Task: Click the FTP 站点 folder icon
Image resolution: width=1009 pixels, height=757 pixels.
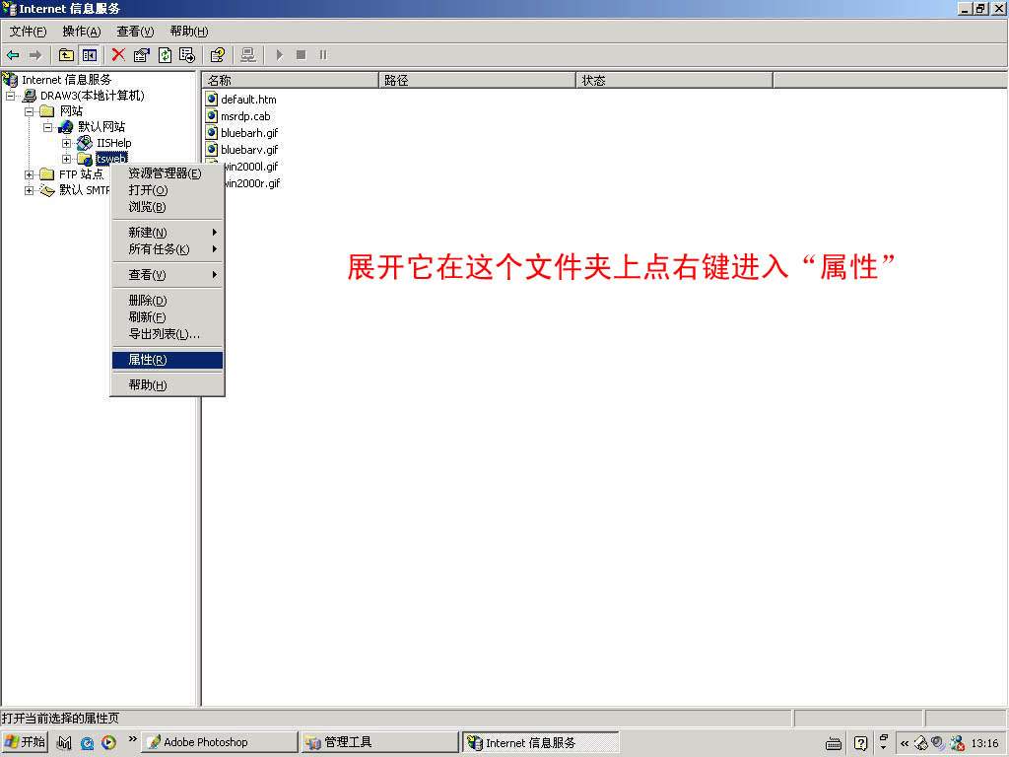Action: coord(47,173)
